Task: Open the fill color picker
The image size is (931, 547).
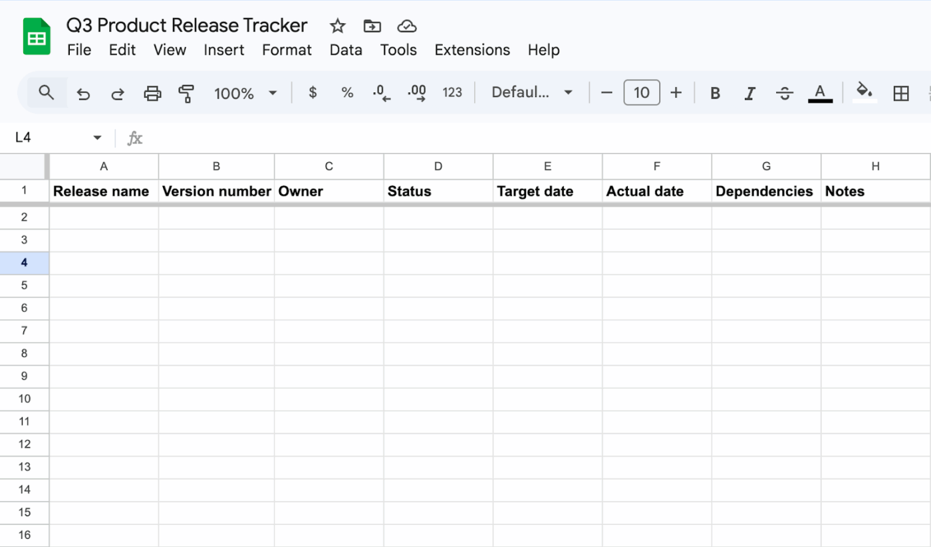Action: [x=864, y=93]
